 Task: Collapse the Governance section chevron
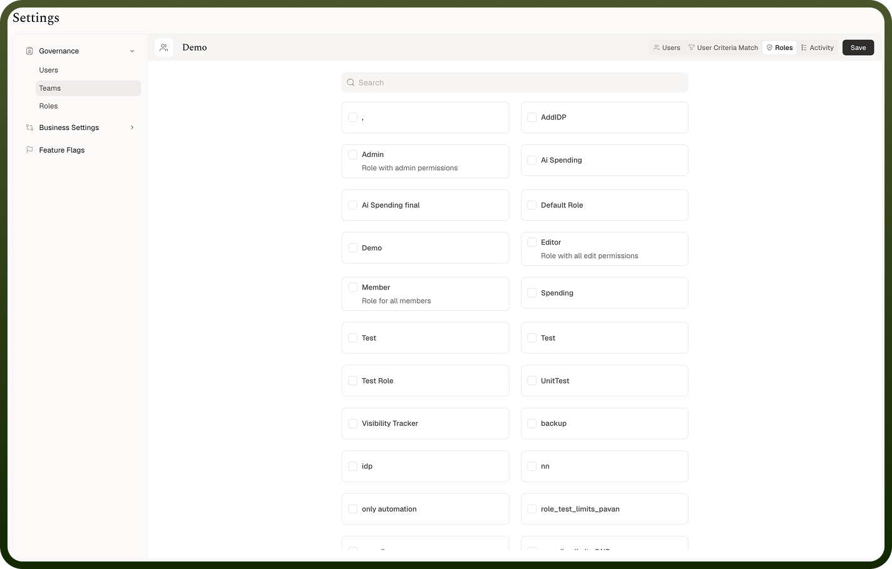pos(132,51)
